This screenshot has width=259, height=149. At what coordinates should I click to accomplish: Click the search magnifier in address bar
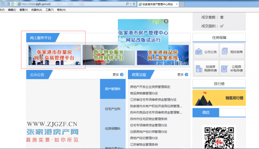click(x=127, y=4)
